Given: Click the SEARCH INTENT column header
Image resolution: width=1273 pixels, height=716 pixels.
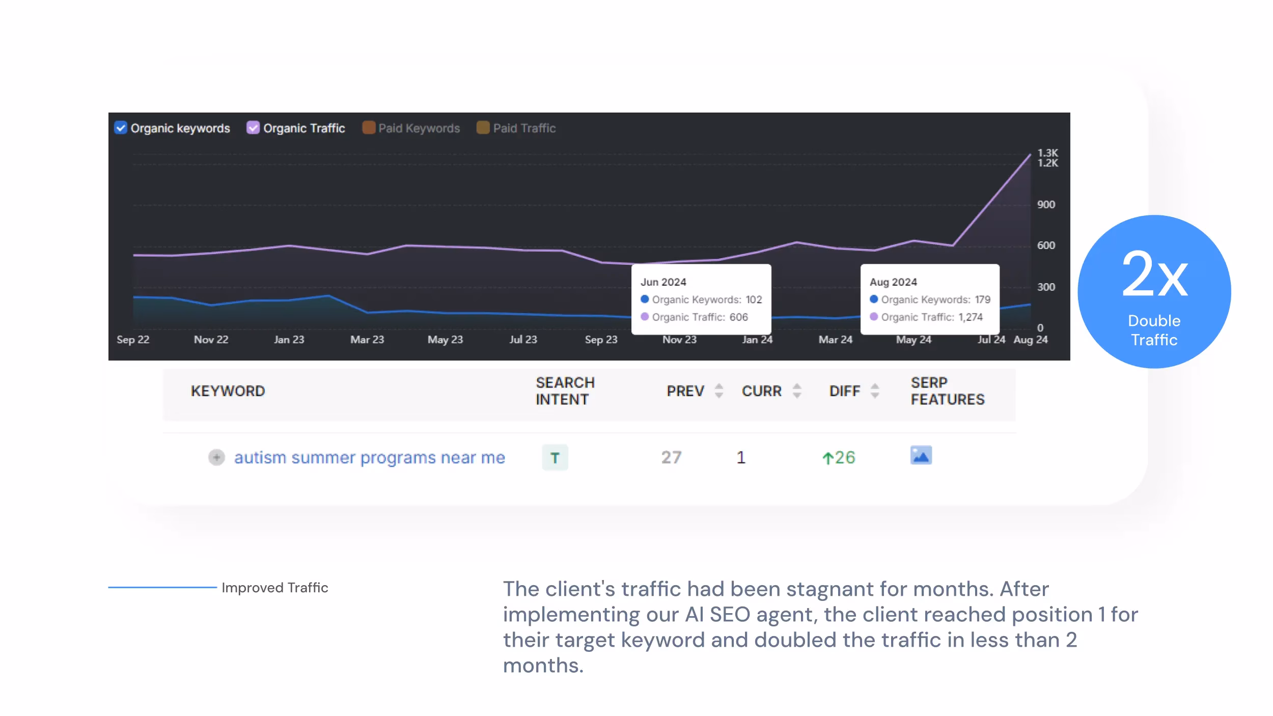Looking at the screenshot, I should click(x=565, y=391).
